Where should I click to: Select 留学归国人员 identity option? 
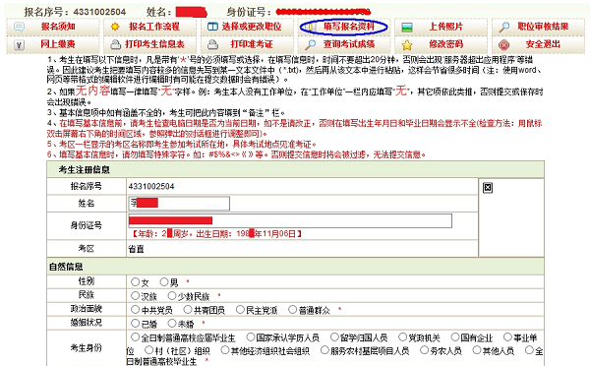click(334, 337)
